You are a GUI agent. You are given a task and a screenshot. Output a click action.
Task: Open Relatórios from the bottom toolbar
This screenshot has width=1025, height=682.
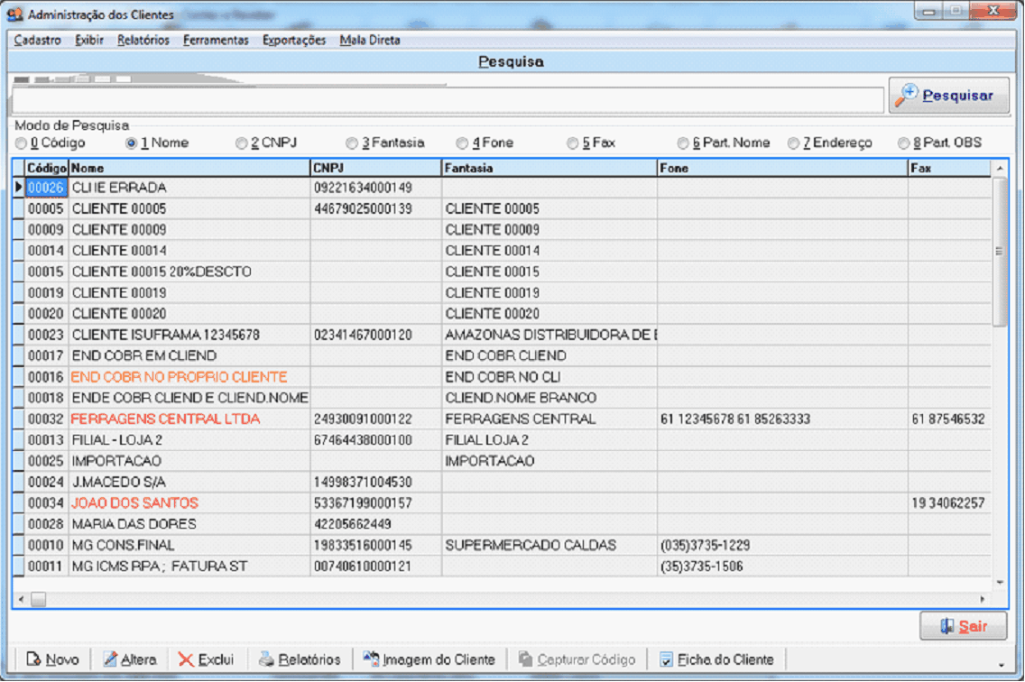300,659
